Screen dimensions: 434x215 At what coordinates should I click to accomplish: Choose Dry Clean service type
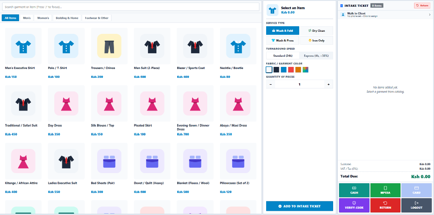pyautogui.click(x=316, y=30)
